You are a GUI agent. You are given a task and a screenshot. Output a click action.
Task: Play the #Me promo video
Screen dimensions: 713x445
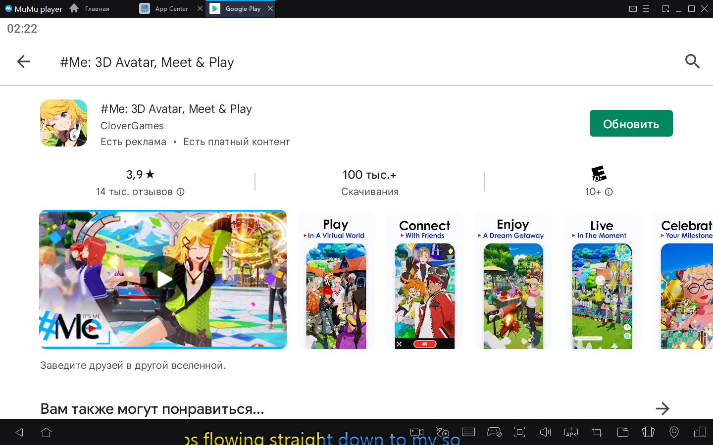tap(163, 279)
